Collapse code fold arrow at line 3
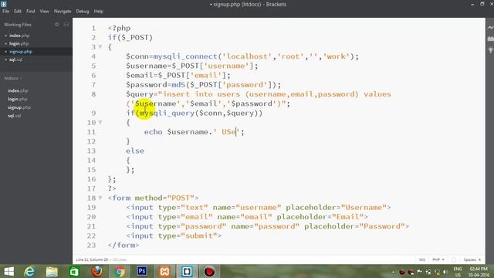This screenshot has width=494, height=278. (x=100, y=47)
